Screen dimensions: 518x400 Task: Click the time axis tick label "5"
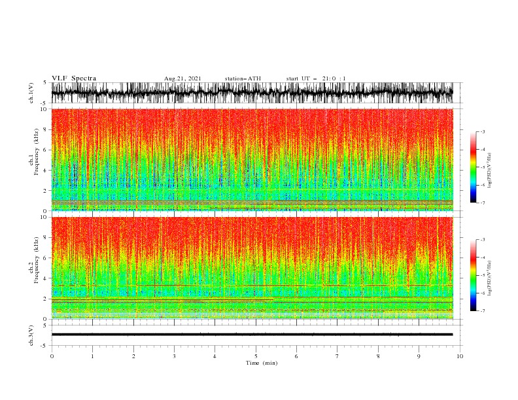(x=256, y=356)
